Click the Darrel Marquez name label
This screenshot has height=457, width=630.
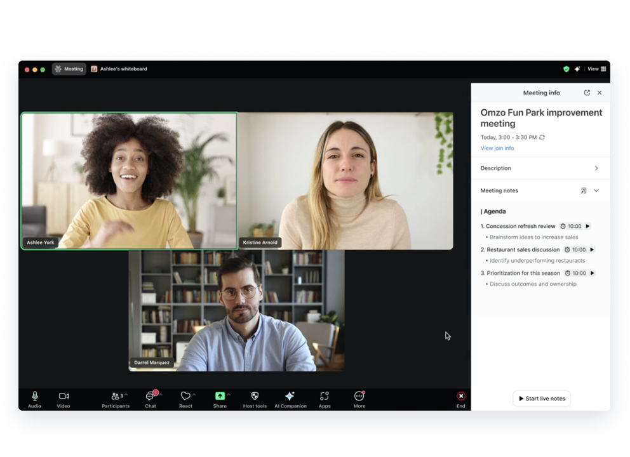[152, 362]
